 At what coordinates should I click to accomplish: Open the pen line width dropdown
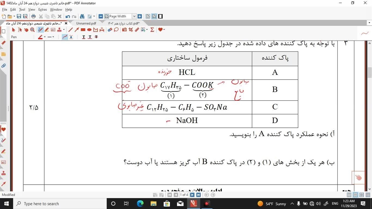[x=51, y=37]
